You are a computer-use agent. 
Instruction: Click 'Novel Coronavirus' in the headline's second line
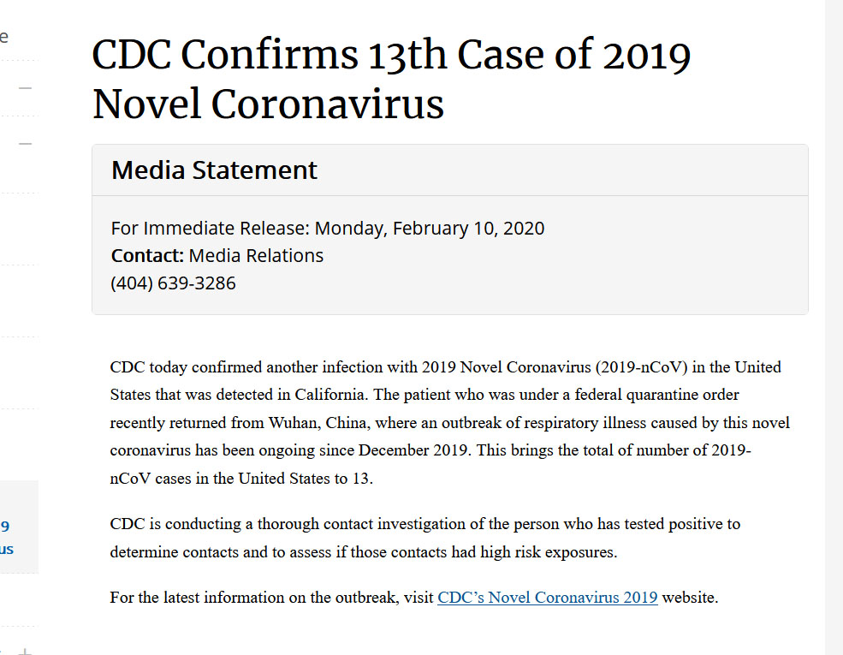click(x=268, y=104)
